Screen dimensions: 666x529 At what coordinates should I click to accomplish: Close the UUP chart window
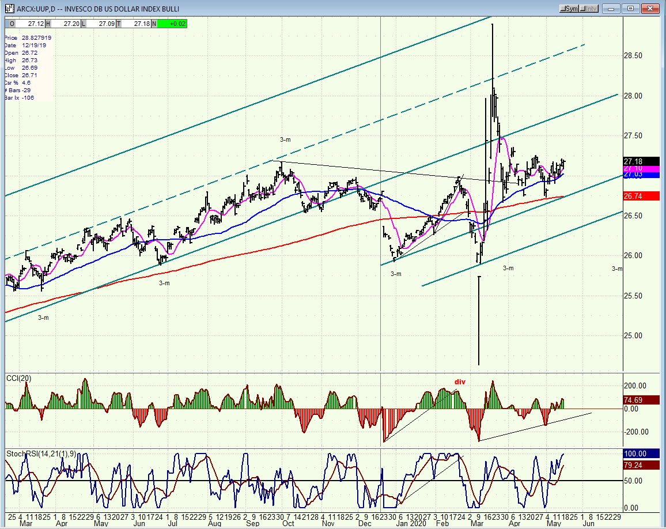click(650, 9)
